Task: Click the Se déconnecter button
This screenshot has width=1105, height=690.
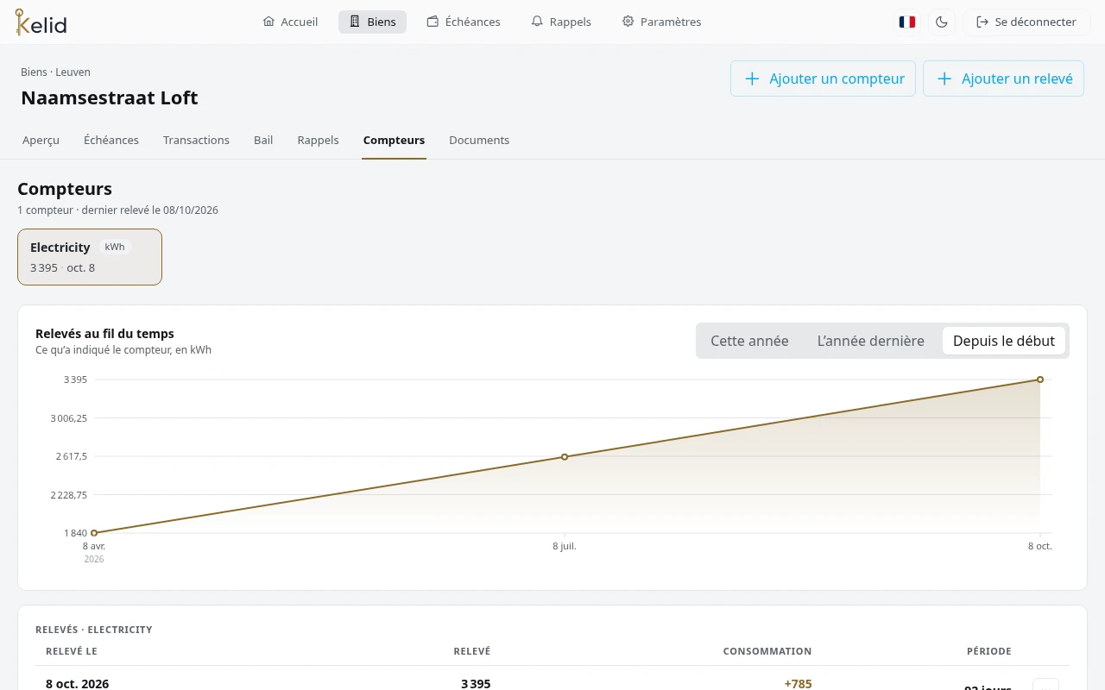Action: click(x=1026, y=22)
